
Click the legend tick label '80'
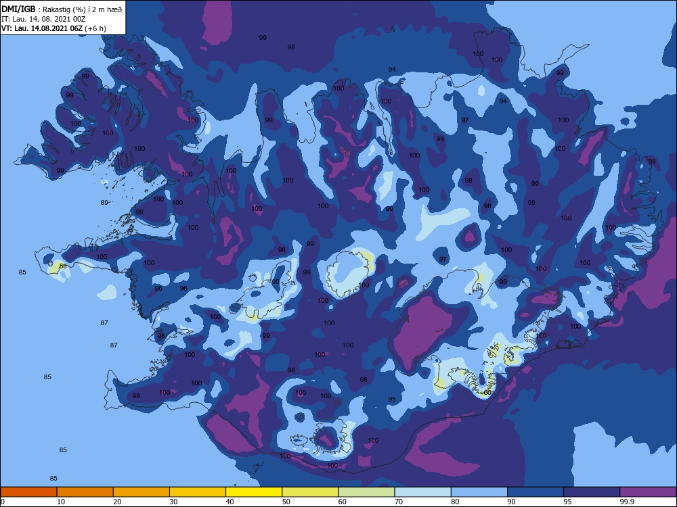click(x=455, y=502)
